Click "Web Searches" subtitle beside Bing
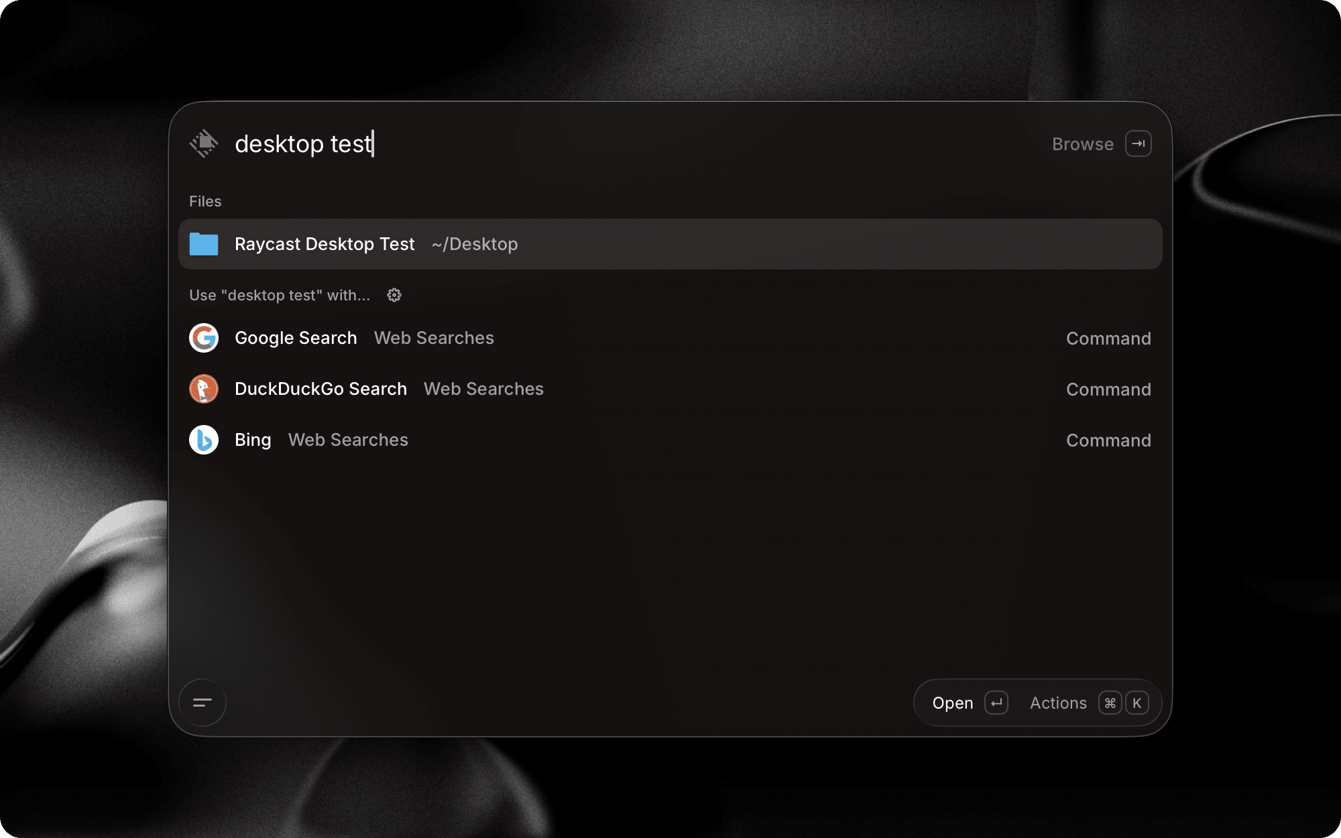Viewport: 1341px width, 838px height. [348, 440]
